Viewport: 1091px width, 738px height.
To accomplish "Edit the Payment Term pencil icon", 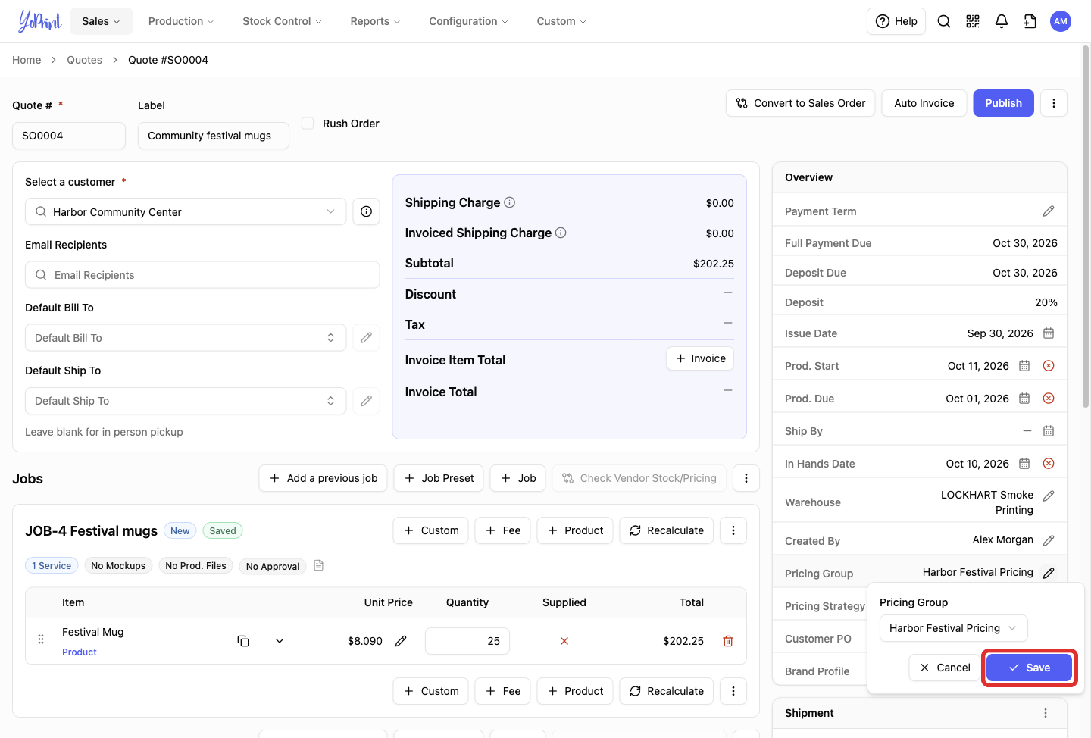I will tap(1049, 211).
